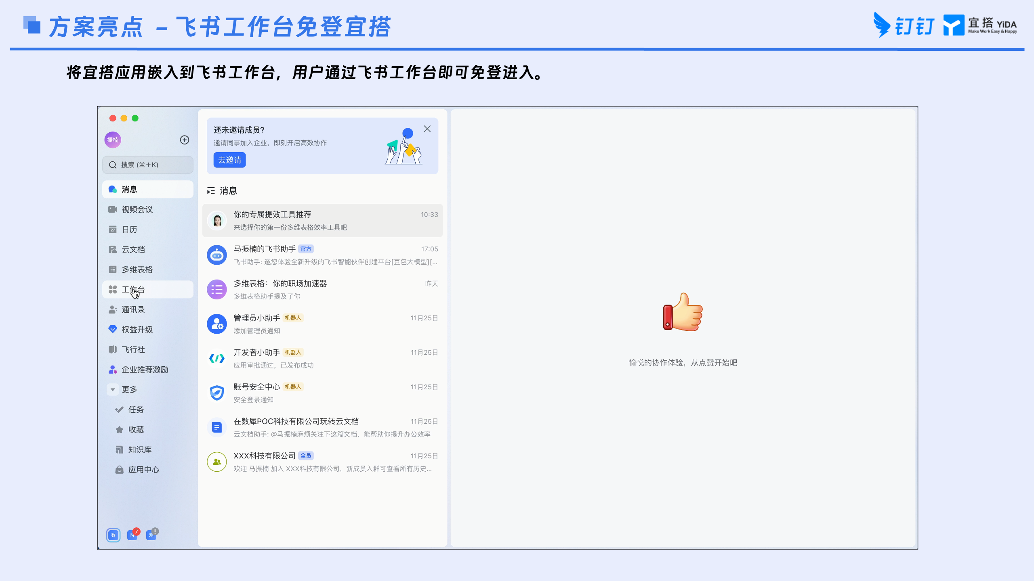
Task: Click the 机器人 tag beside 管理员小助手
Action: coord(293,318)
